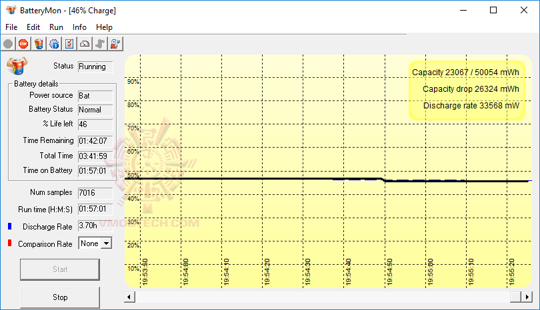Open the Info menu
Viewport: 540px width, 310px height.
tap(79, 27)
